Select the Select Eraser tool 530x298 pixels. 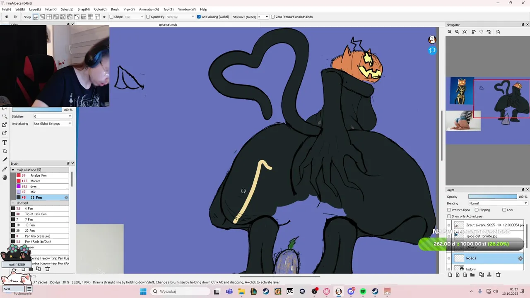[5, 133]
